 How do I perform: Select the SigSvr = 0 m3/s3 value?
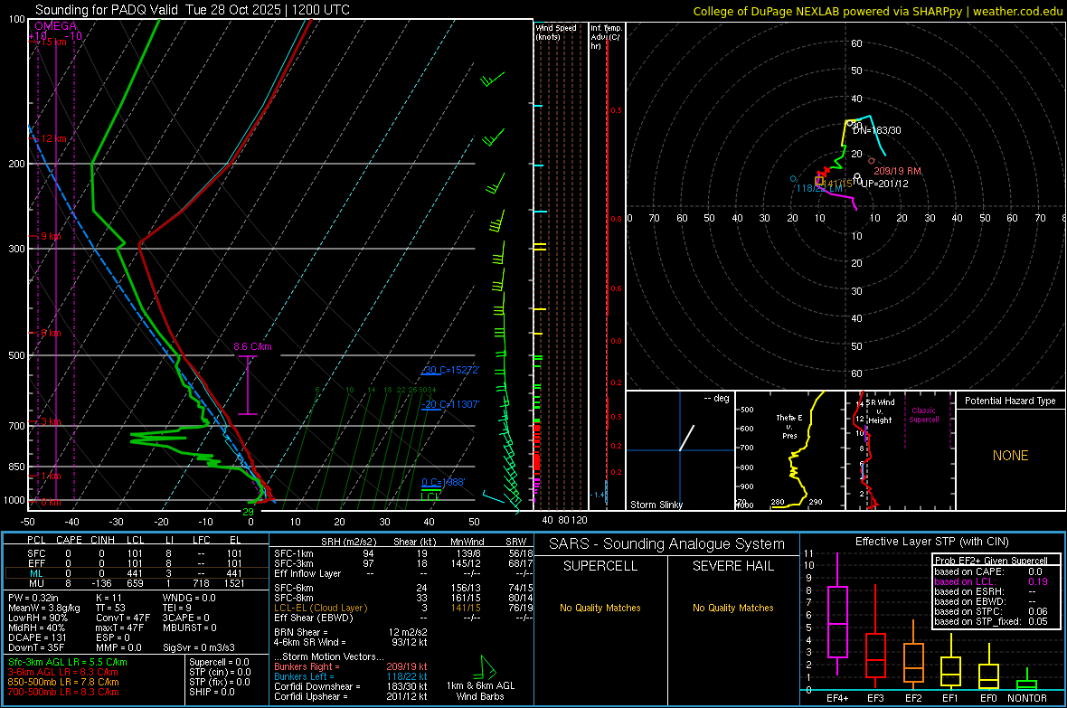point(199,648)
